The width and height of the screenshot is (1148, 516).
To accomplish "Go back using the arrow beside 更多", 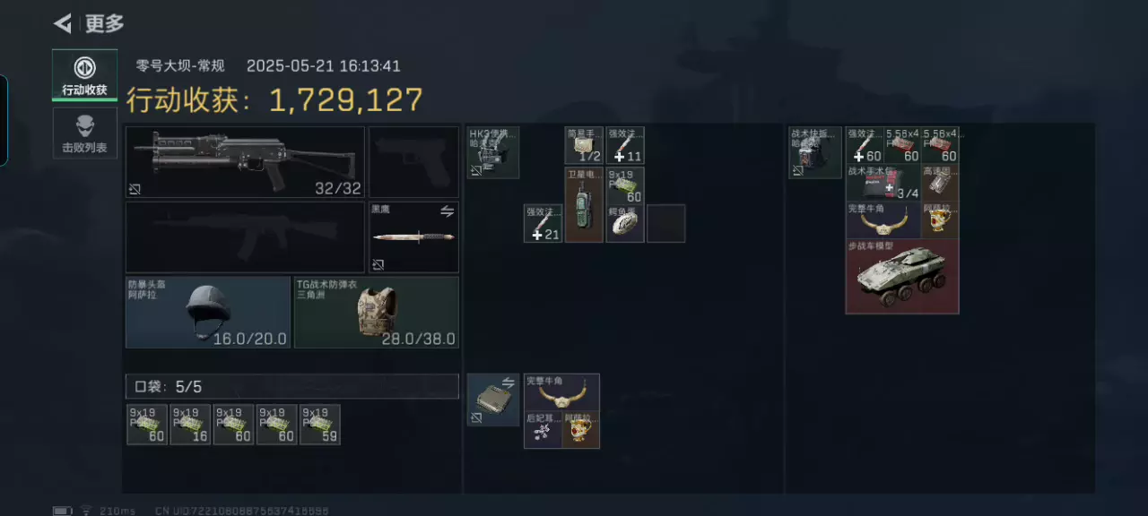I will (63, 23).
